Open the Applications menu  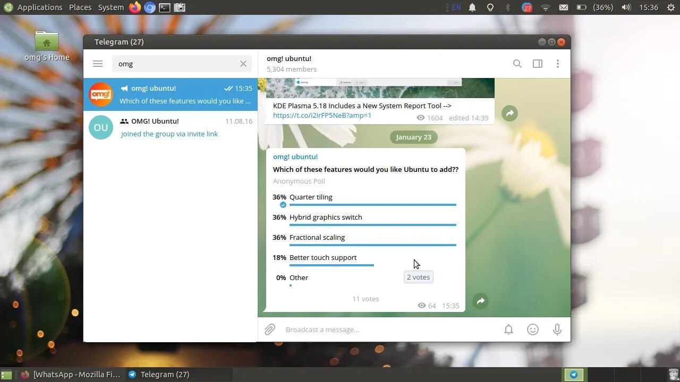pyautogui.click(x=40, y=7)
